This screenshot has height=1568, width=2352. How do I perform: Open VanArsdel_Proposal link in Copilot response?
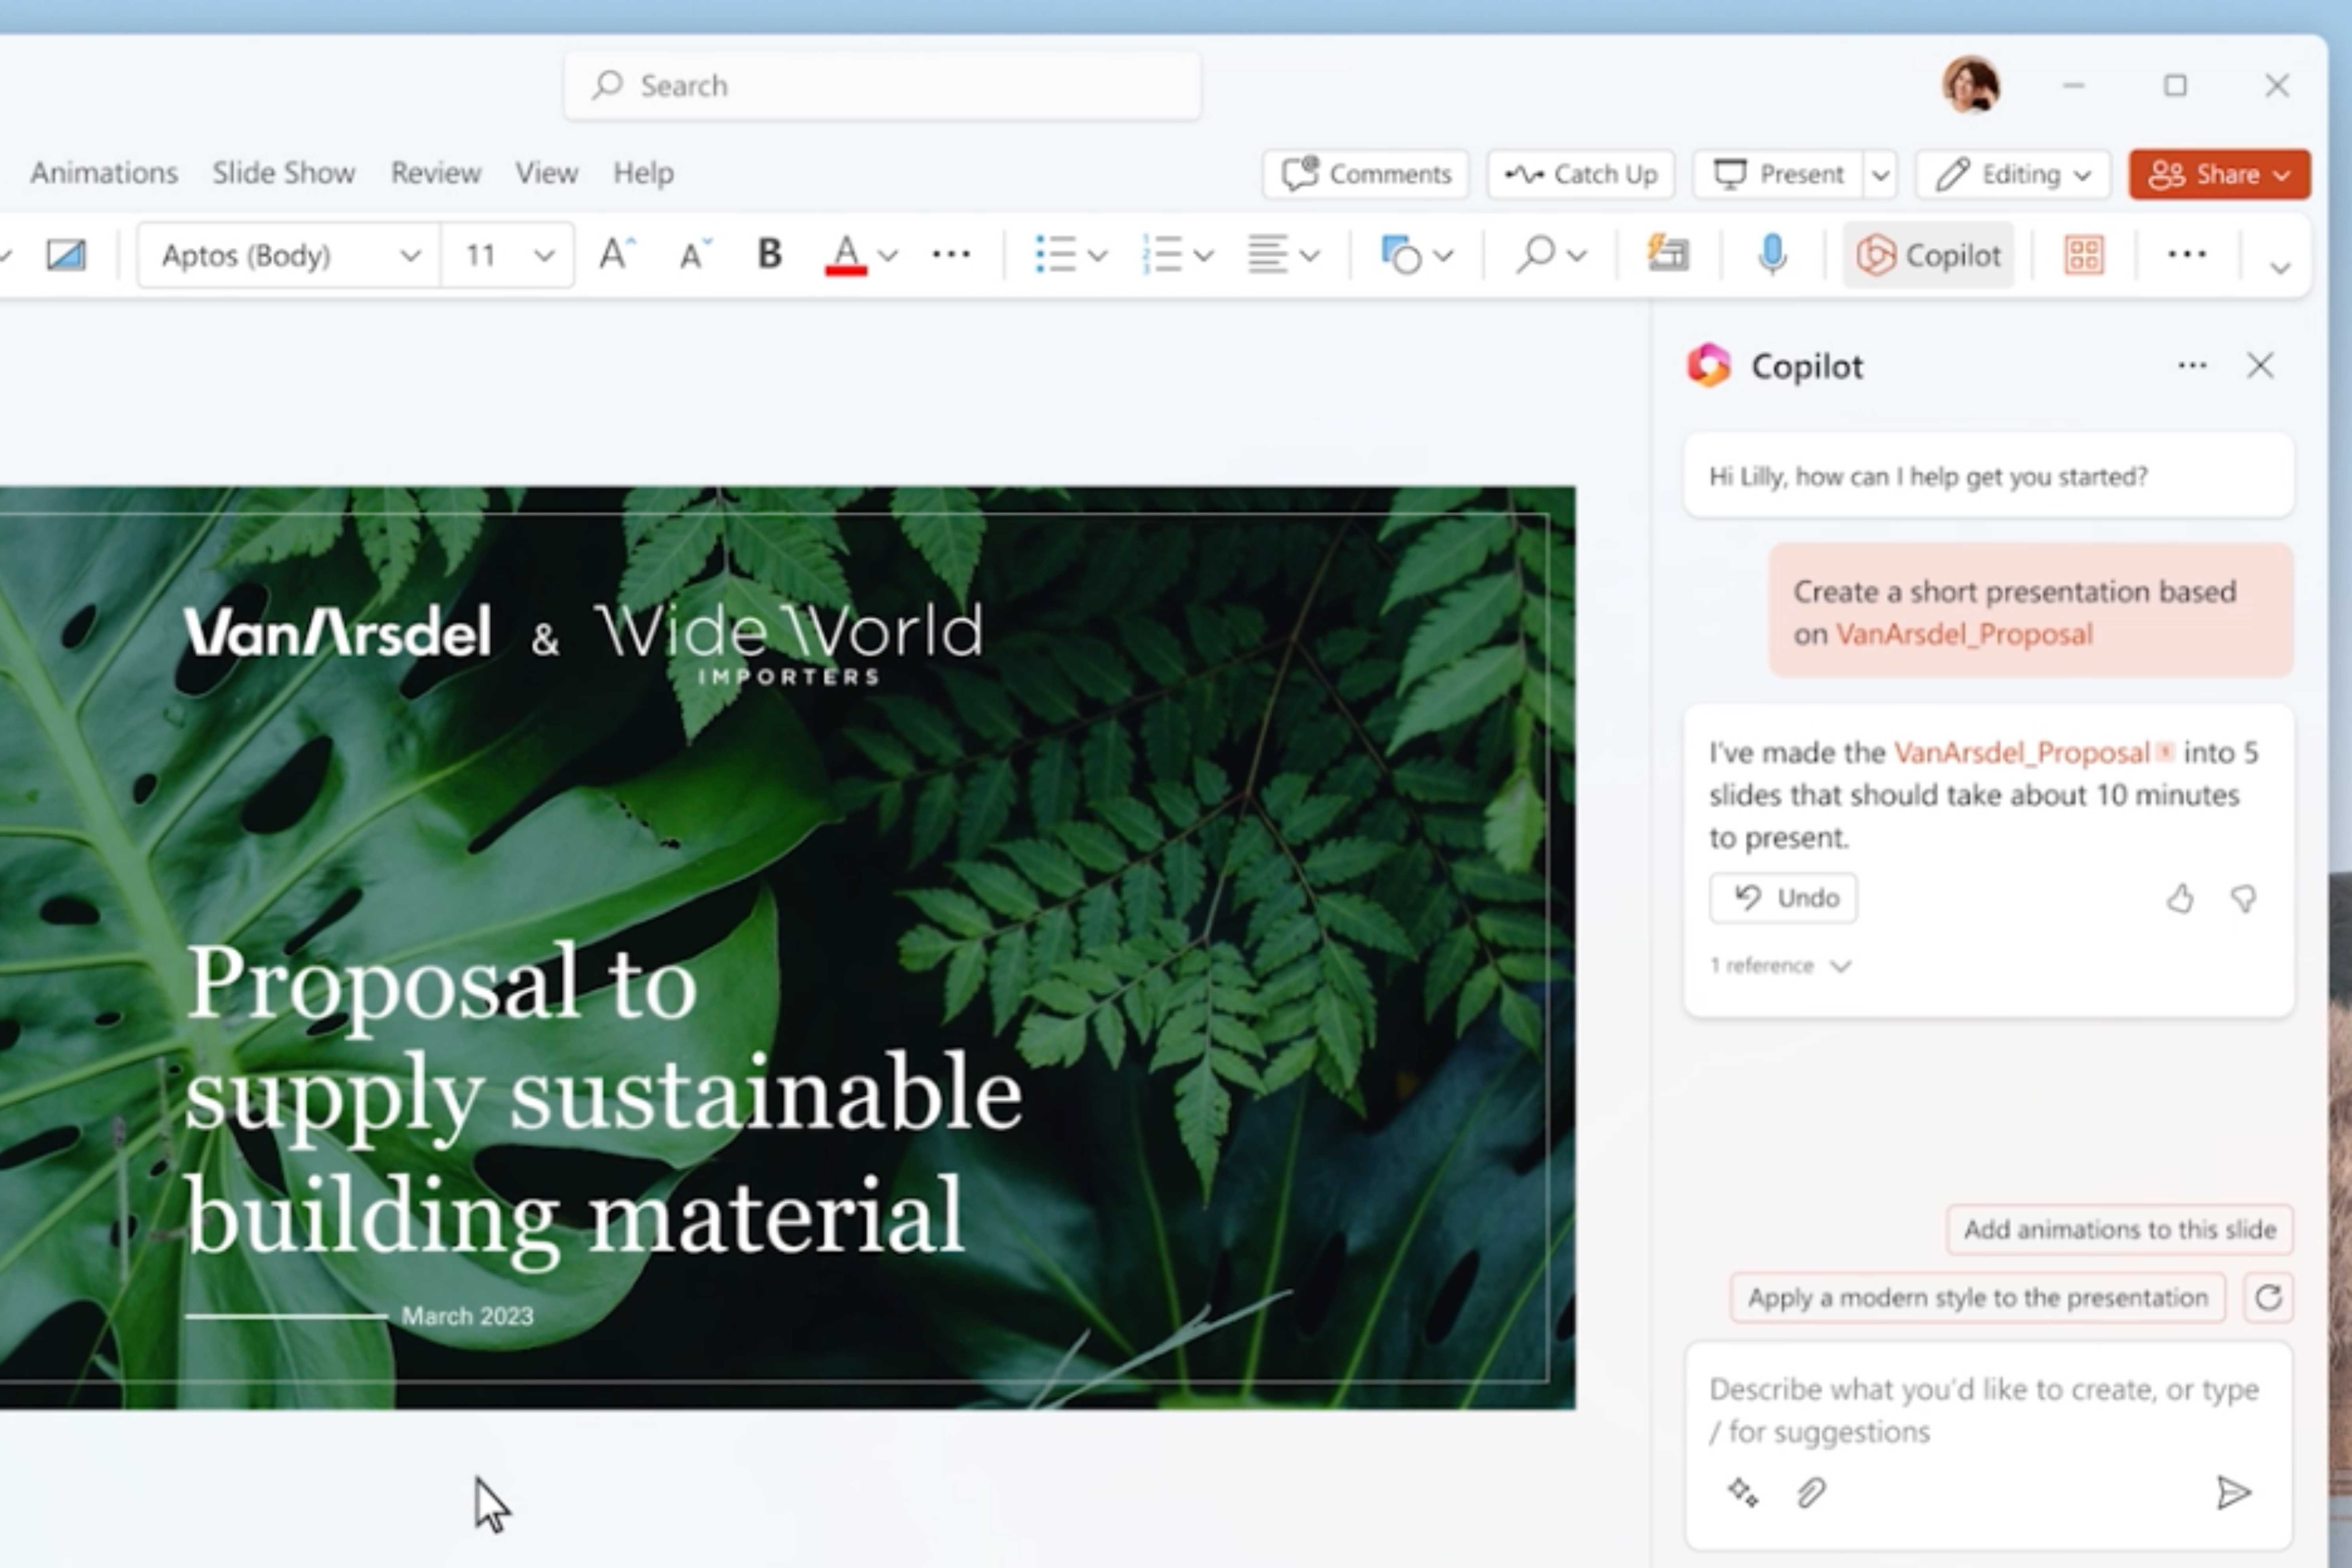click(x=2022, y=752)
